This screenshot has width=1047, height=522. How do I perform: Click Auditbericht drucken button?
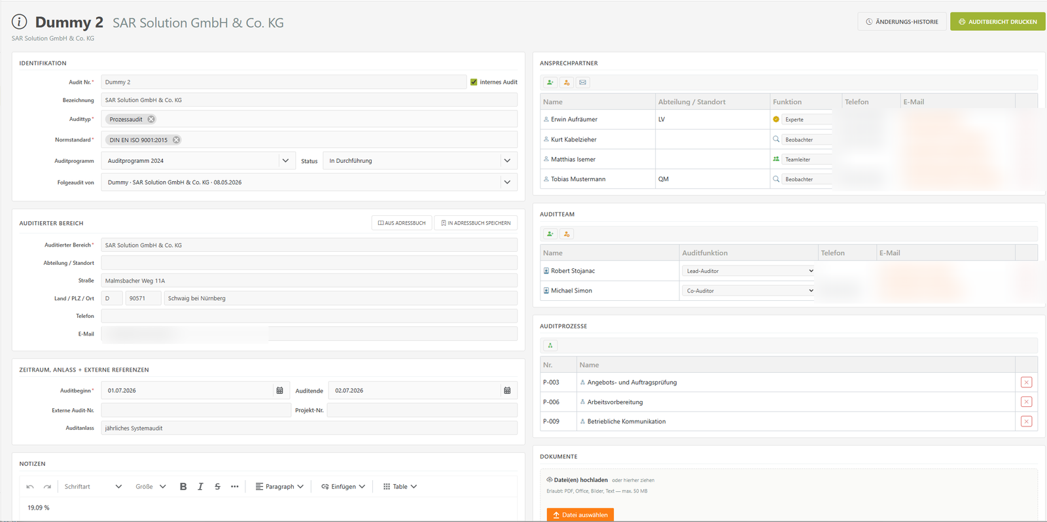pos(998,22)
